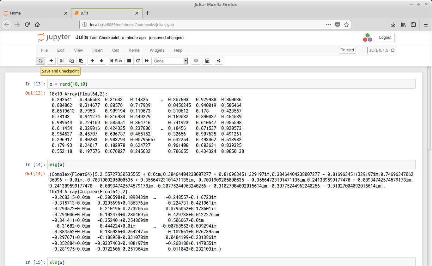Click the Logout button

click(385, 37)
